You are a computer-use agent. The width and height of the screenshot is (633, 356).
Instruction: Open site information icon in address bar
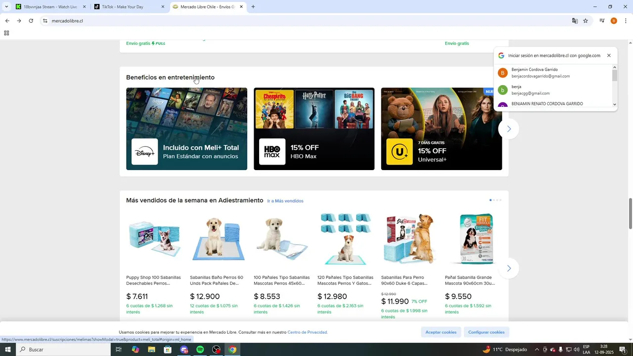click(x=45, y=21)
